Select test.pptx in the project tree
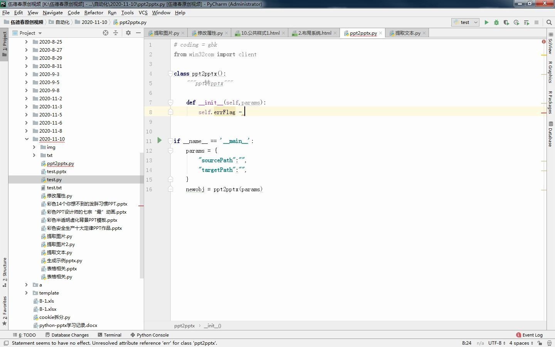The image size is (555, 347). [57, 171]
